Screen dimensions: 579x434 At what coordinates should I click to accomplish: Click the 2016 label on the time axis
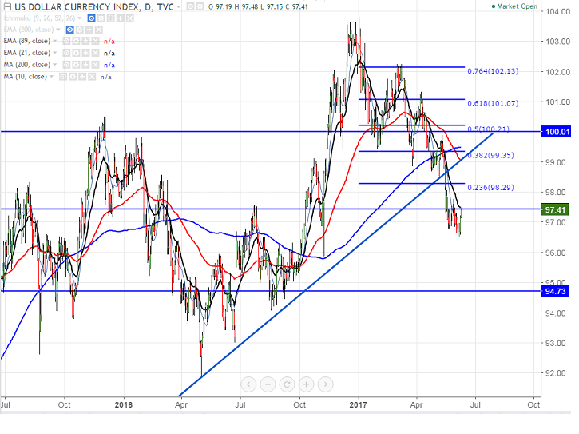tap(123, 404)
